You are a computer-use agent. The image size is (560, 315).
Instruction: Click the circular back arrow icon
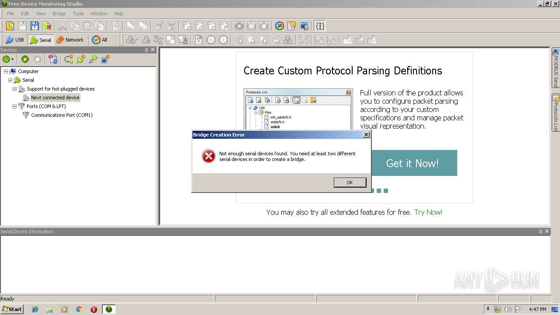click(211, 40)
